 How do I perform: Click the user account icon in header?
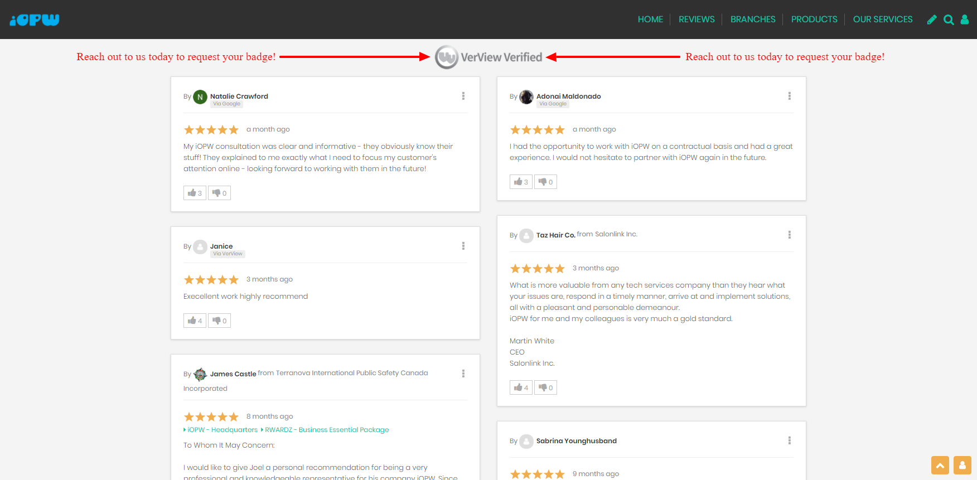(965, 20)
